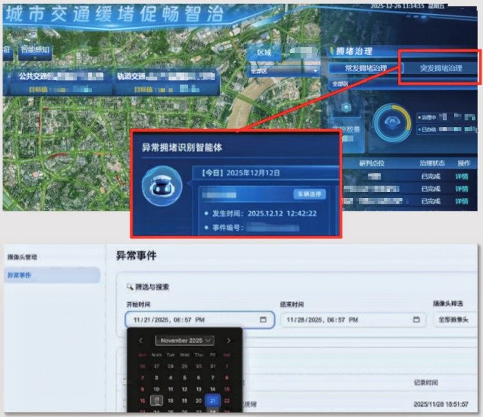Pick day 12 in the calendar
The width and height of the screenshot is (483, 417).
[x=185, y=389]
